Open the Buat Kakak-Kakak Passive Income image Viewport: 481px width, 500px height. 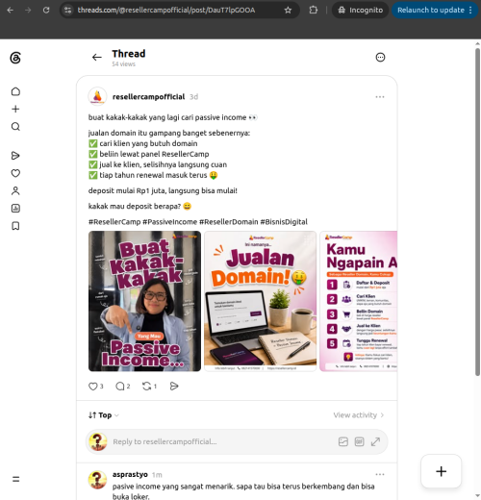point(144,301)
